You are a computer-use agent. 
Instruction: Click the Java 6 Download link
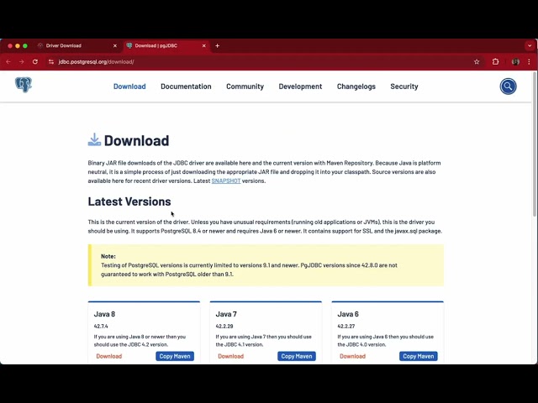(353, 356)
